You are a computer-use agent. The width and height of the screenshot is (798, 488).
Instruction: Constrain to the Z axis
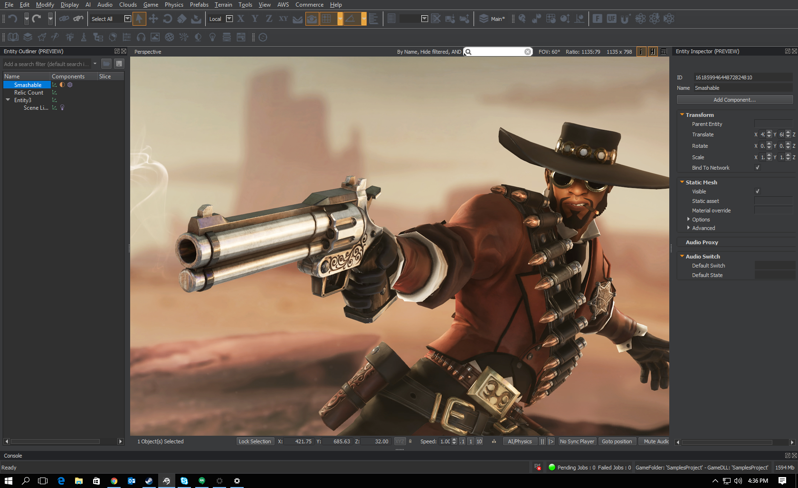(x=269, y=19)
